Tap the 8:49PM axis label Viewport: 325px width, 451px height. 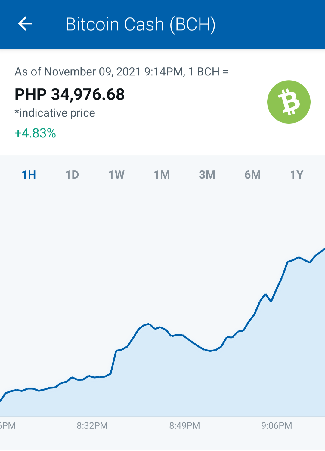pyautogui.click(x=184, y=425)
